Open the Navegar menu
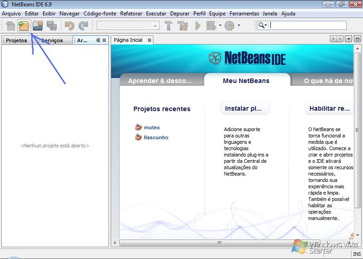 click(x=69, y=14)
